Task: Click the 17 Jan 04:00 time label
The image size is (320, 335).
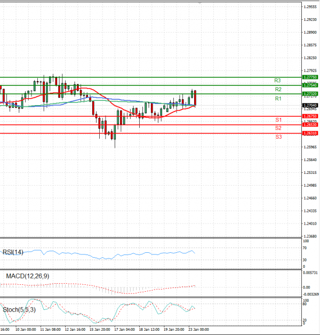Action: [x=125, y=330]
